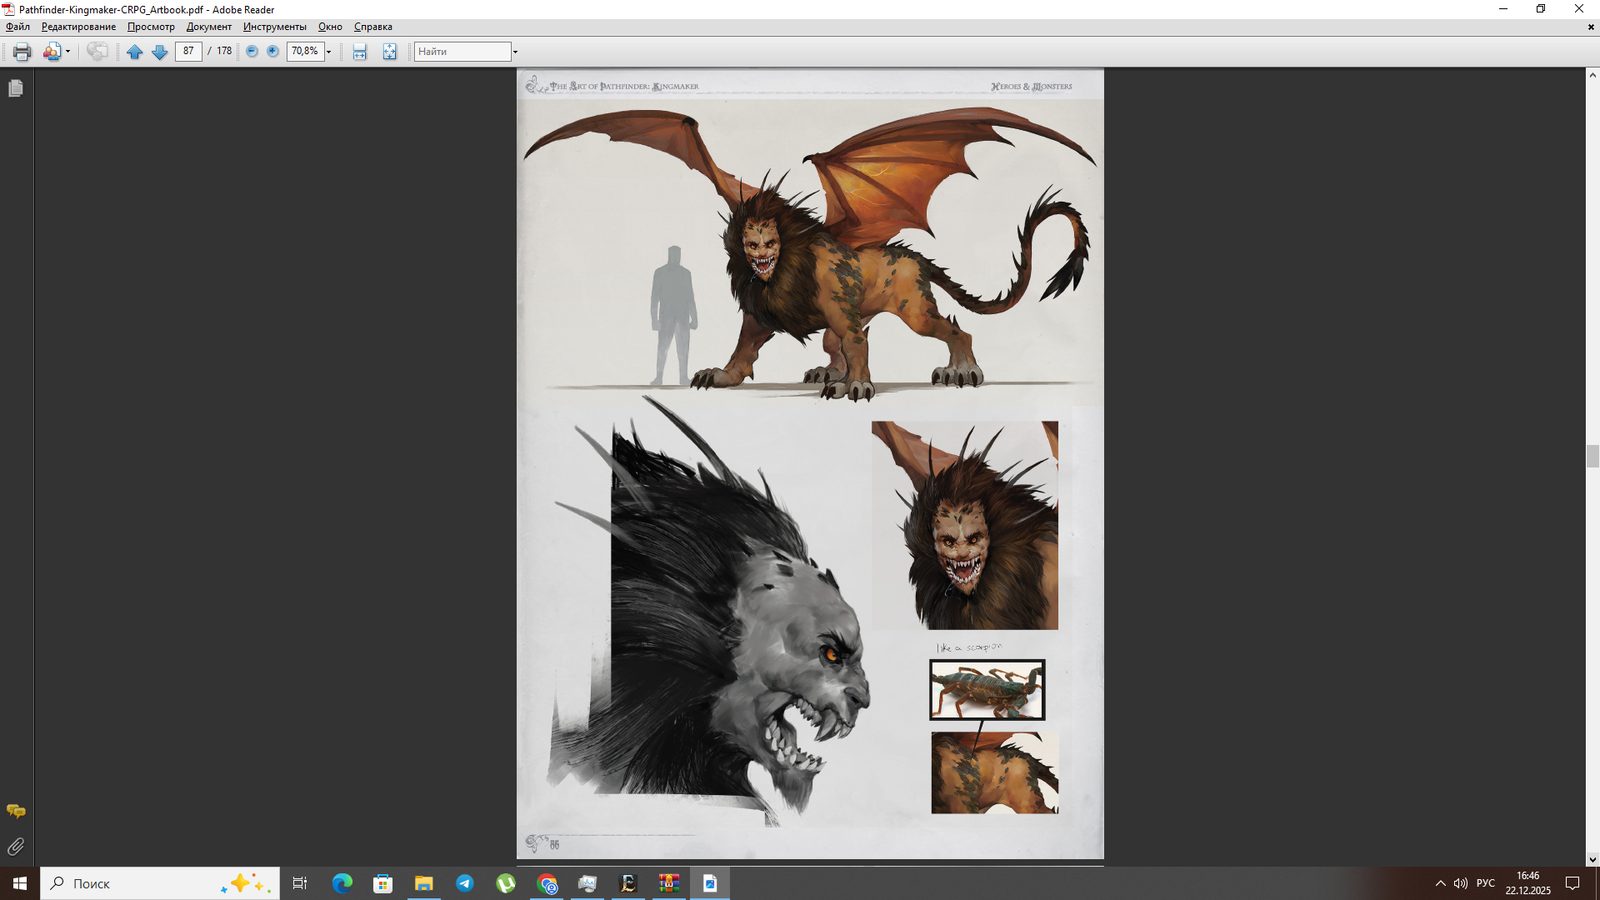Viewport: 1600px width, 900px height.
Task: Zoom out with the minus button
Action: click(x=252, y=52)
